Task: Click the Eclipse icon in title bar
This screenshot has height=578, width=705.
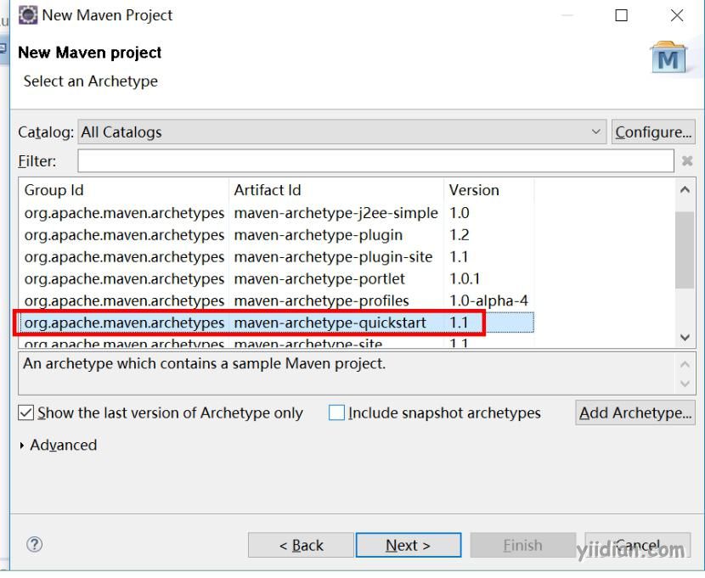Action: click(28, 14)
